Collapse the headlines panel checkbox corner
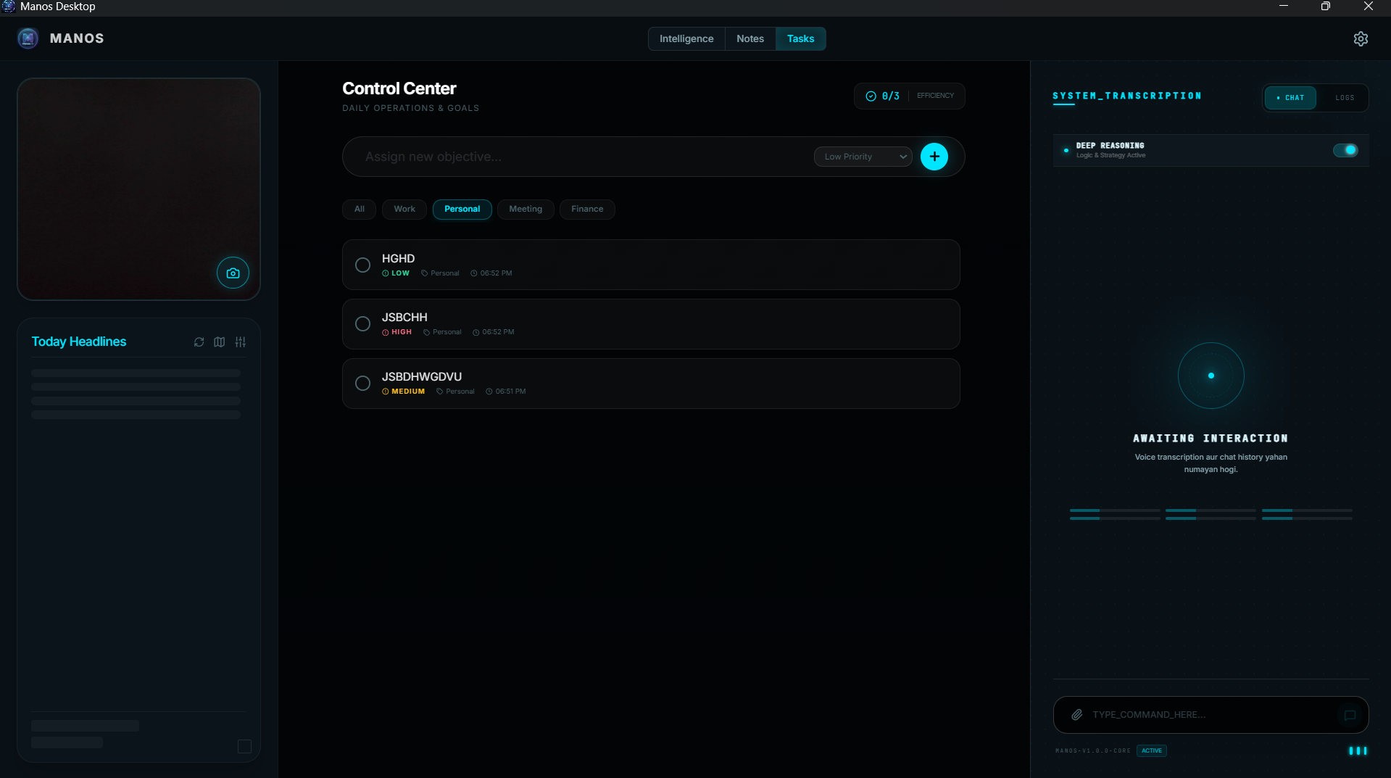This screenshot has width=1391, height=778. point(244,746)
